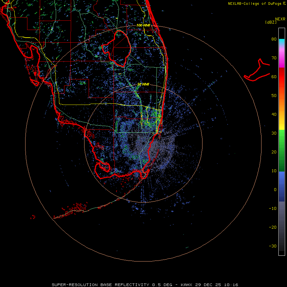Click the 40 value on the dBZ scale
Image resolution: width=287 pixels, height=287 pixels.
(274, 114)
